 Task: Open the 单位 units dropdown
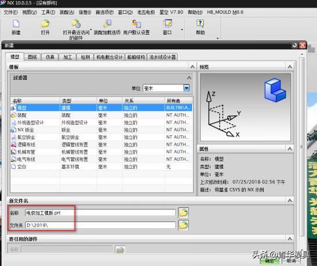(186, 88)
